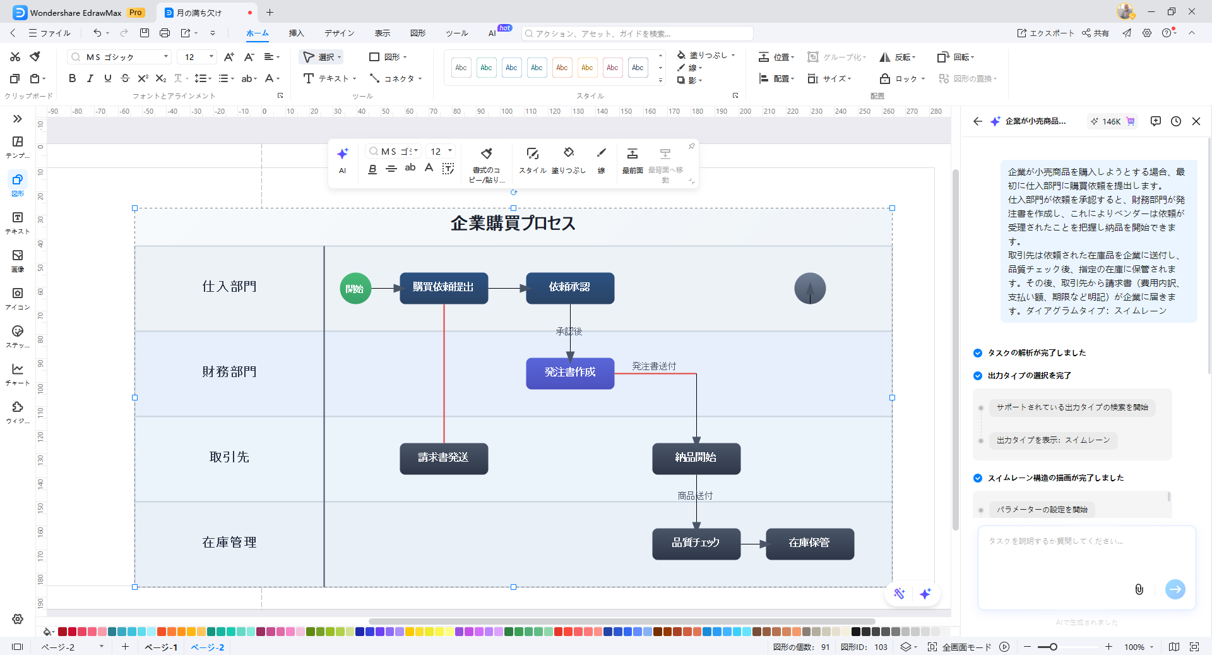The height and width of the screenshot is (655, 1212).
Task: Click the エクスポート button
Action: pos(1045,33)
